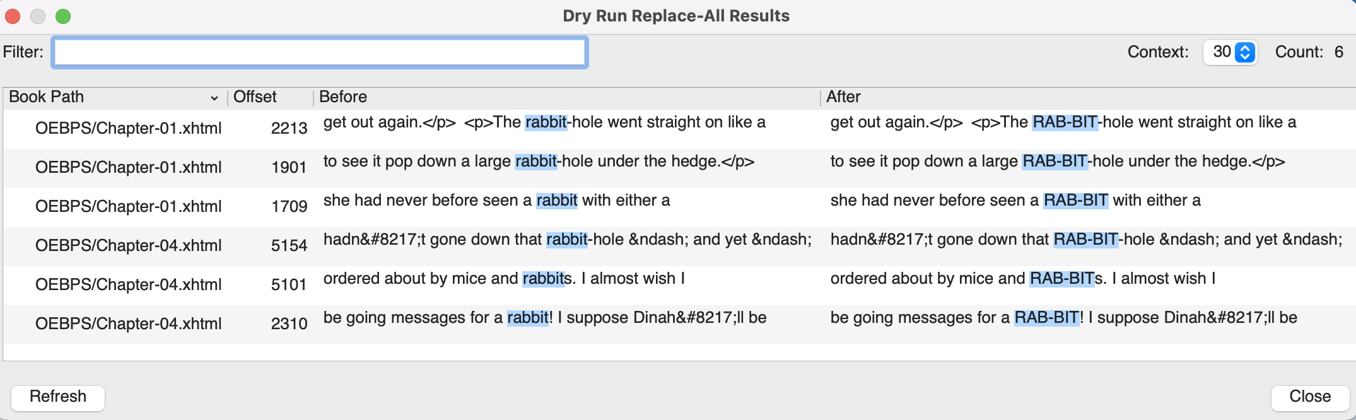Click the Close button

[x=1309, y=397]
